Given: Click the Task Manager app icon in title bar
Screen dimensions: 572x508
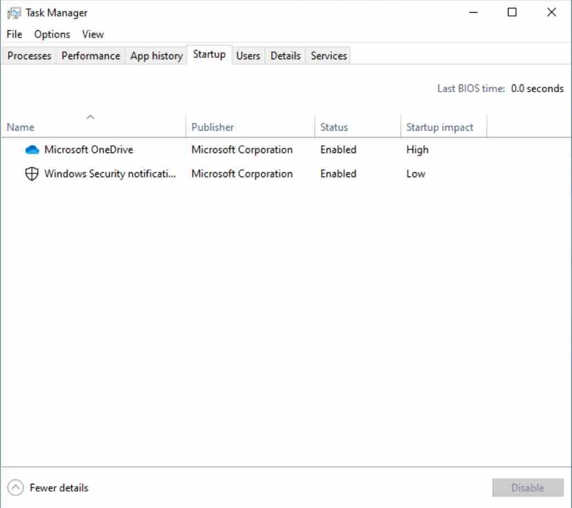Looking at the screenshot, I should pyautogui.click(x=14, y=13).
